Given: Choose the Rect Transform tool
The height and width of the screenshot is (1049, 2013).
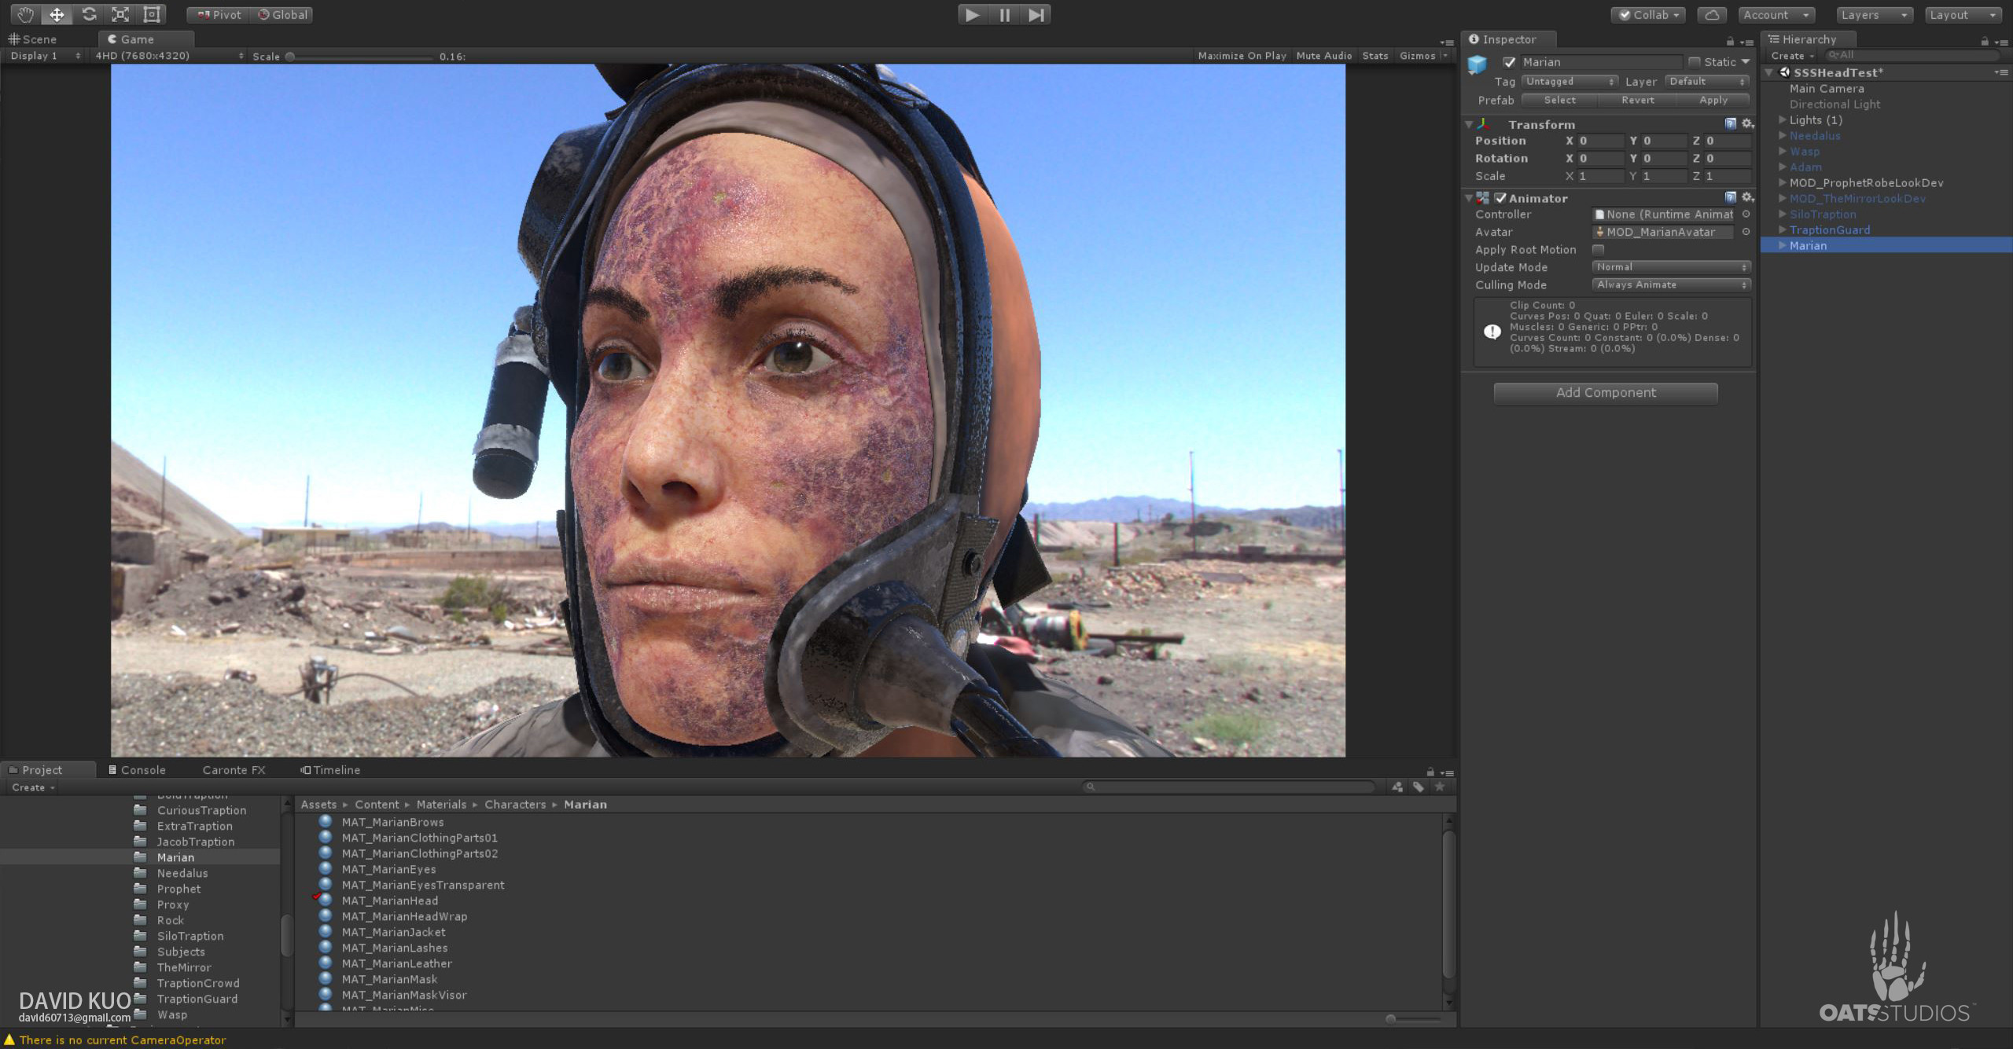Looking at the screenshot, I should tap(152, 14).
